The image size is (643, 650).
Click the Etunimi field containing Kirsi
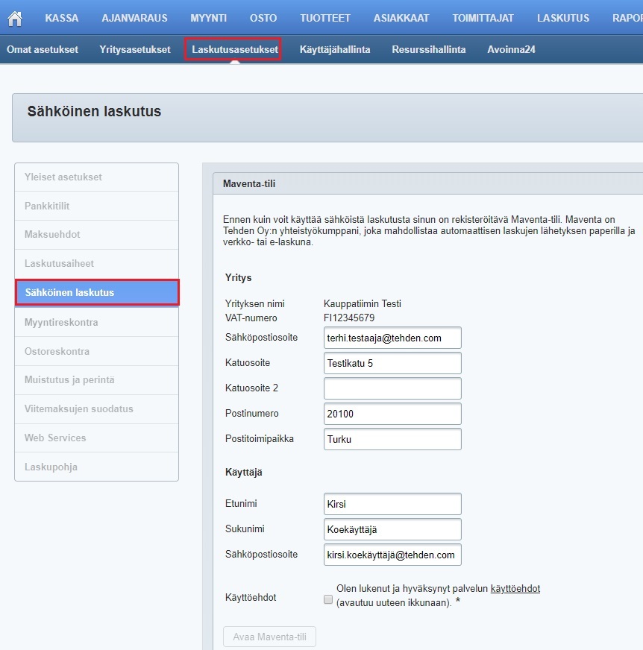(392, 504)
